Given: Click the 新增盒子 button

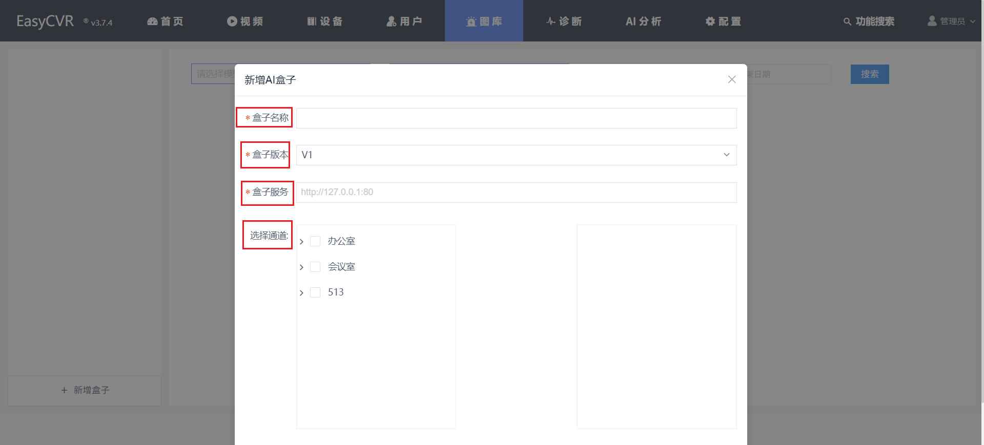Looking at the screenshot, I should (85, 390).
